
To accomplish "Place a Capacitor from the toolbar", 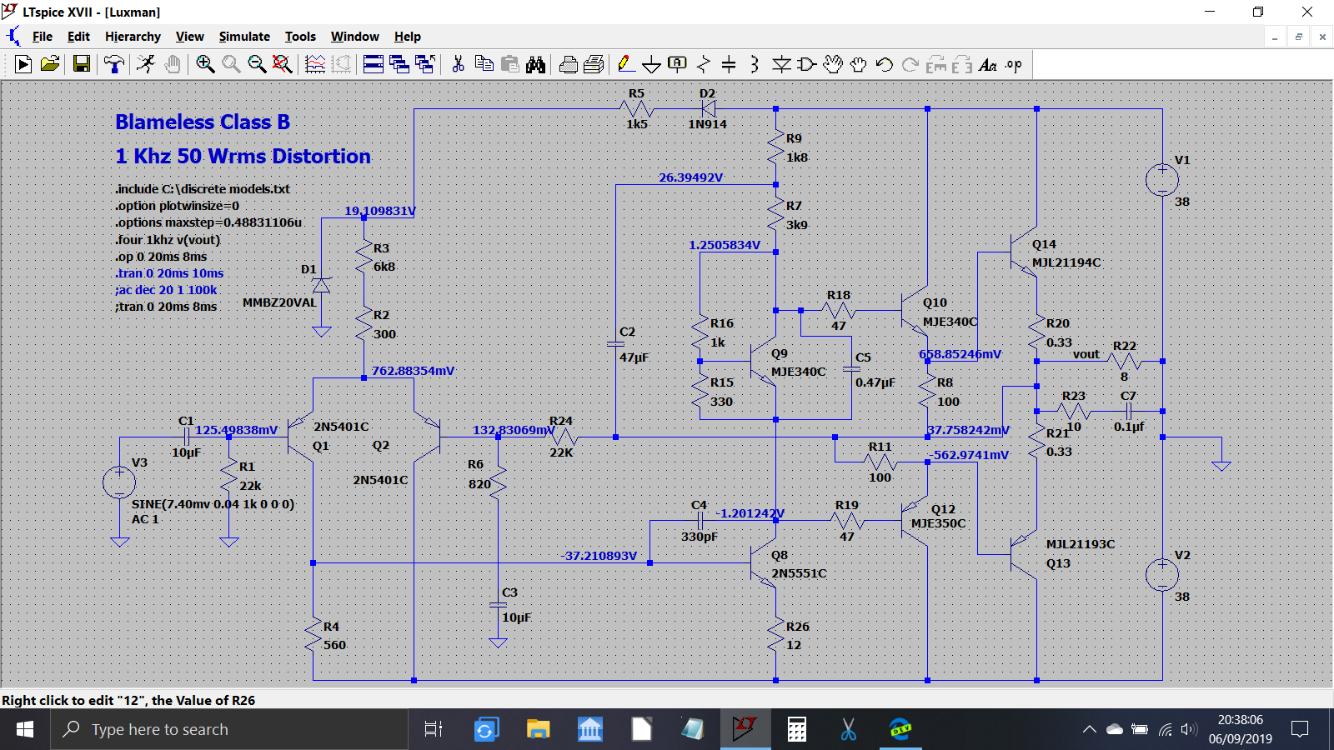I will tap(729, 64).
